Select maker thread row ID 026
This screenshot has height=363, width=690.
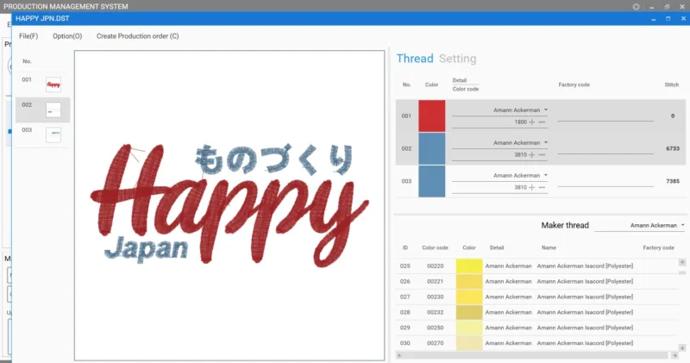tap(536, 282)
